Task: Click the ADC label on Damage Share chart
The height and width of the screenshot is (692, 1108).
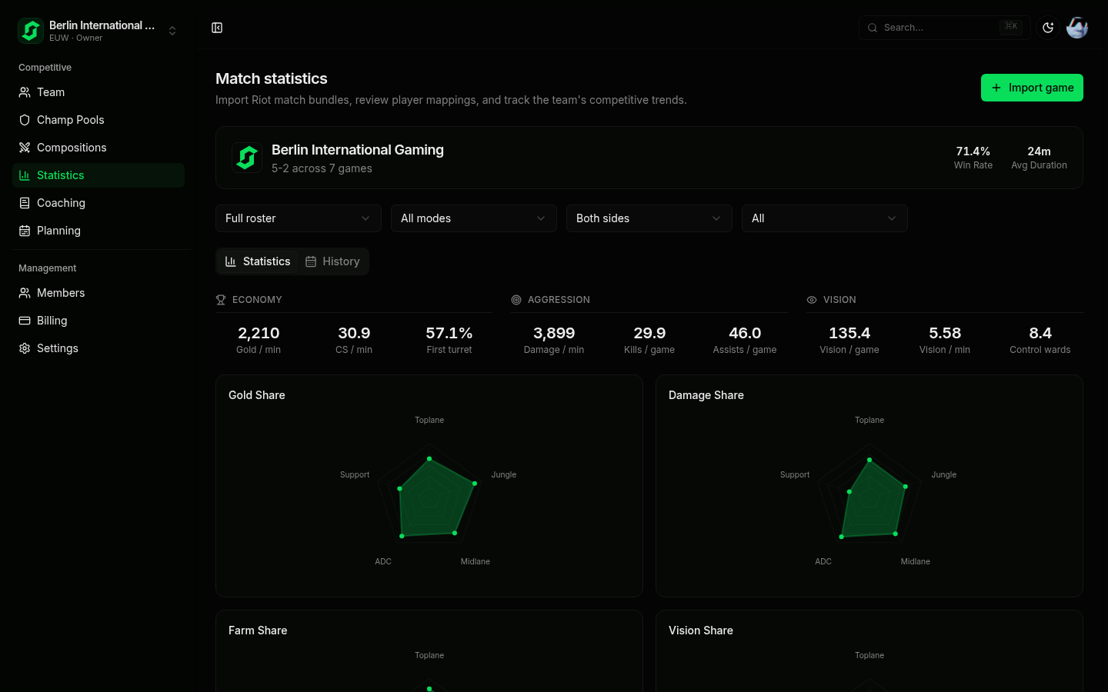Action: click(x=823, y=561)
